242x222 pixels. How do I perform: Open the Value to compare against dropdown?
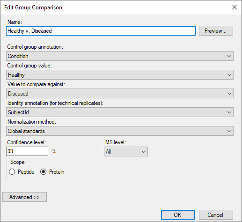120,94
